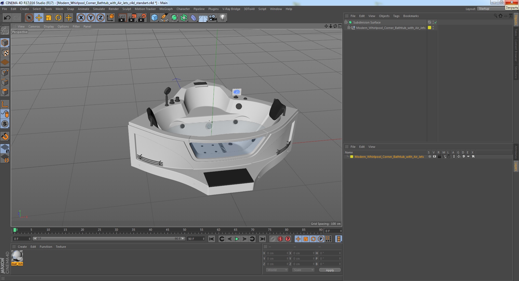Open the Scale mode dropdown
The image size is (519, 281).
[303, 270]
